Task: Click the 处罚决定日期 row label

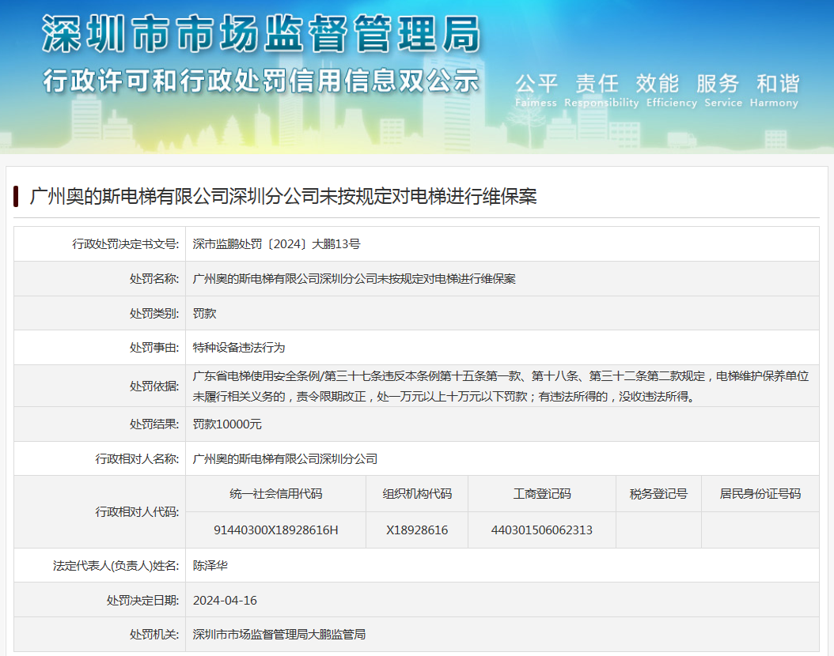Action: click(x=142, y=600)
